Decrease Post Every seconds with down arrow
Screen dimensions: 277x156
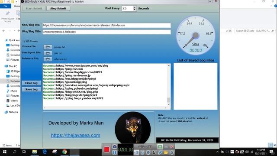pyautogui.click(x=135, y=10)
